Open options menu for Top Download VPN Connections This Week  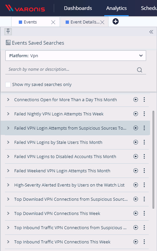pyautogui.click(x=144, y=213)
